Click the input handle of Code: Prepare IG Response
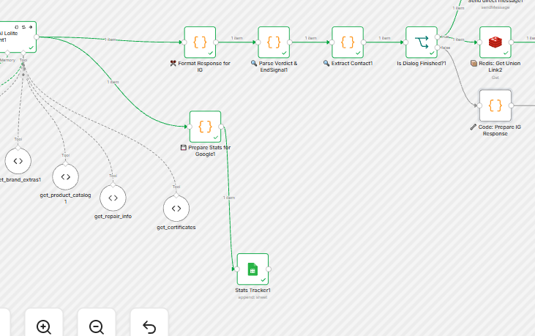This screenshot has width=535, height=336. click(479, 105)
